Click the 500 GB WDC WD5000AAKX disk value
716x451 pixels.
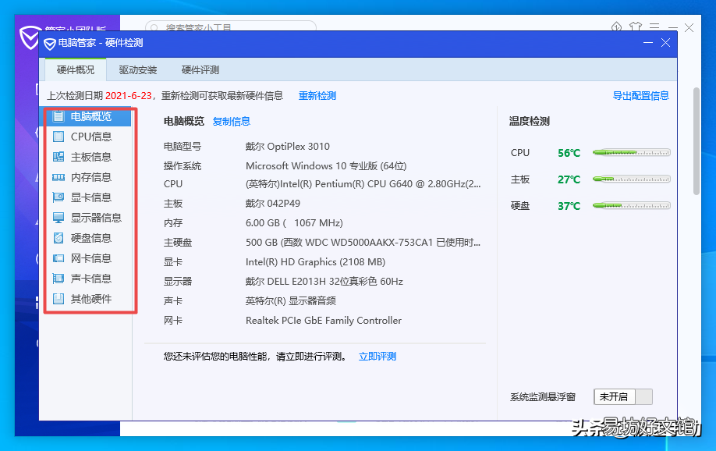(363, 243)
